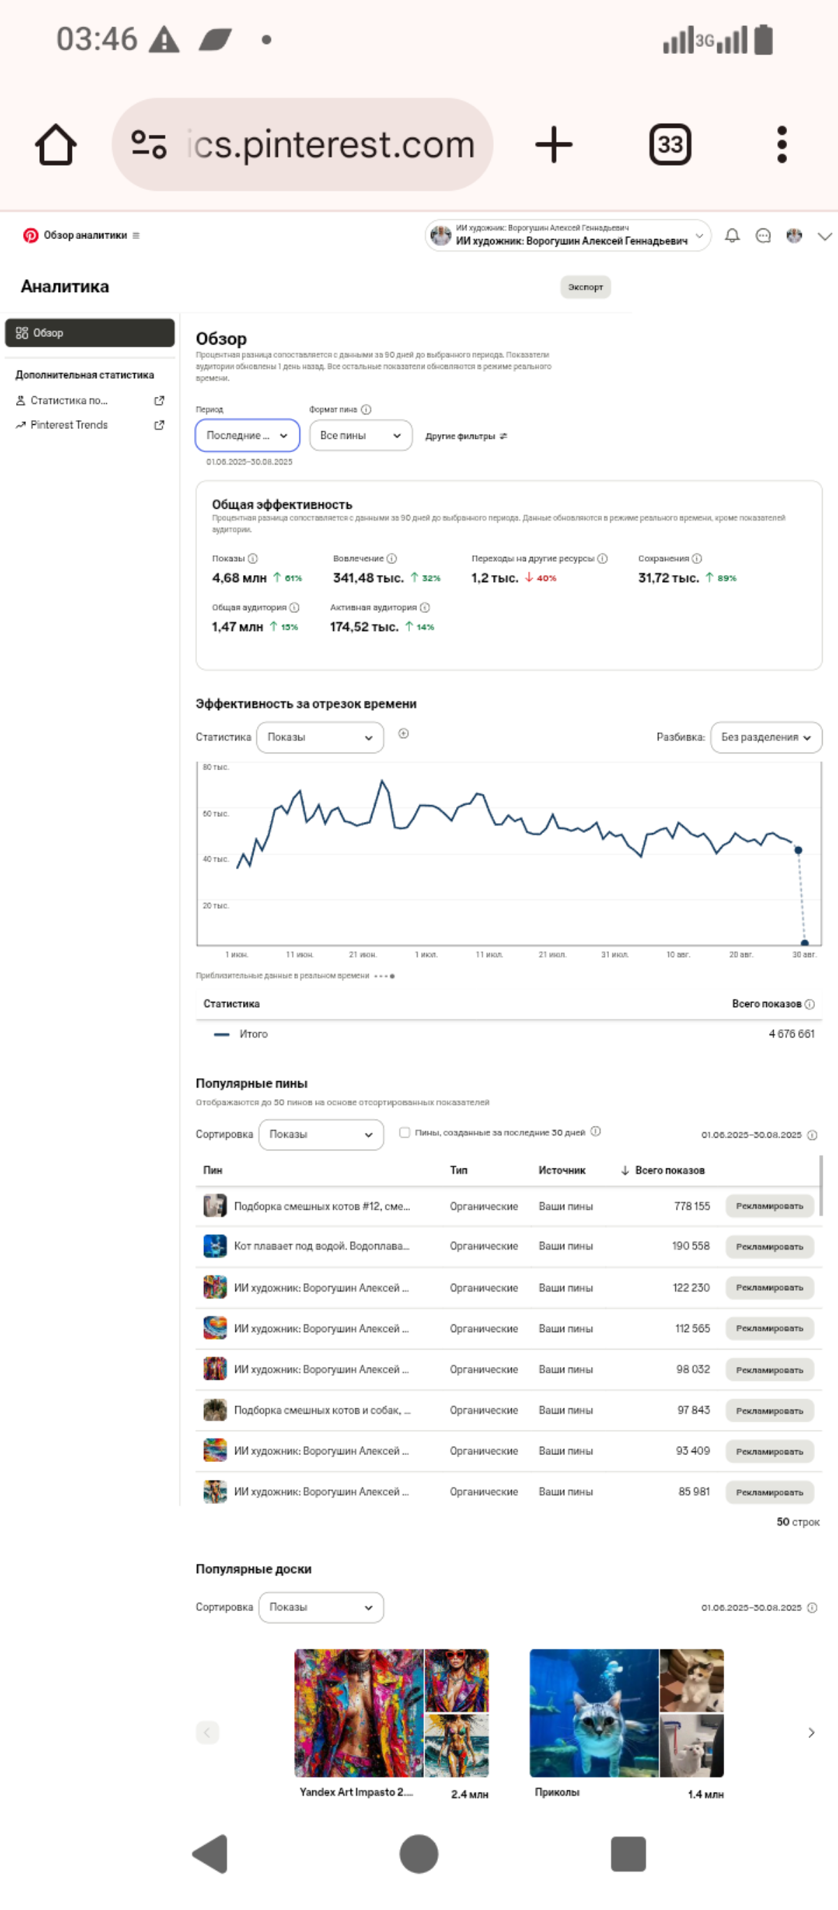Open Pinterest Trends sidebar link

(69, 425)
